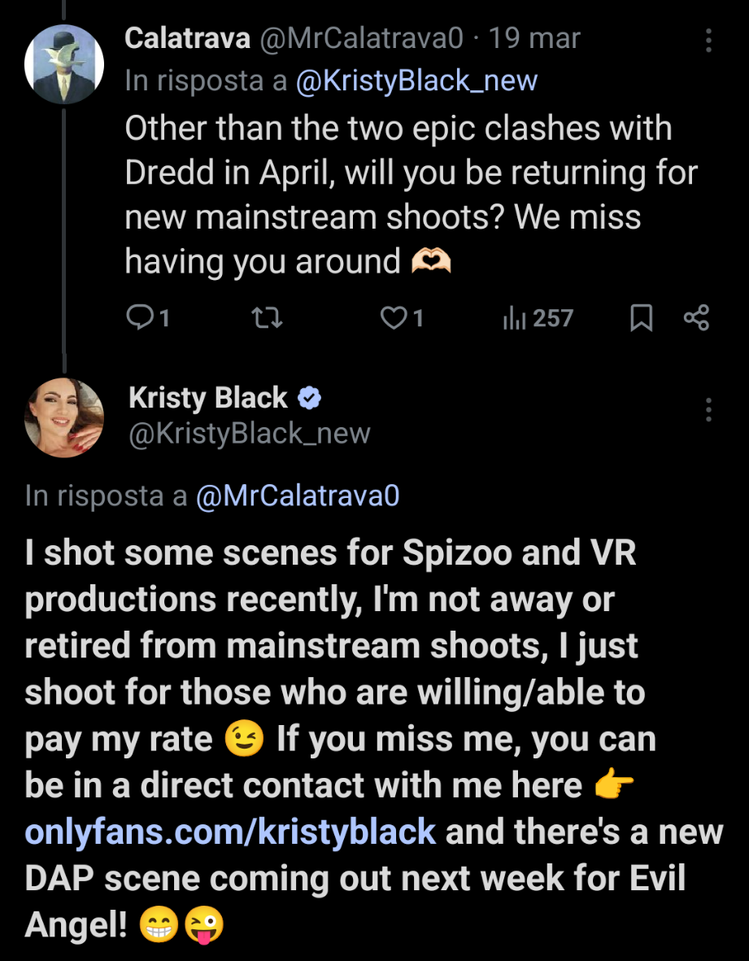Viewport: 749px width, 961px height.
Task: Open Kristy Black's profile picture
Action: pyautogui.click(x=63, y=417)
